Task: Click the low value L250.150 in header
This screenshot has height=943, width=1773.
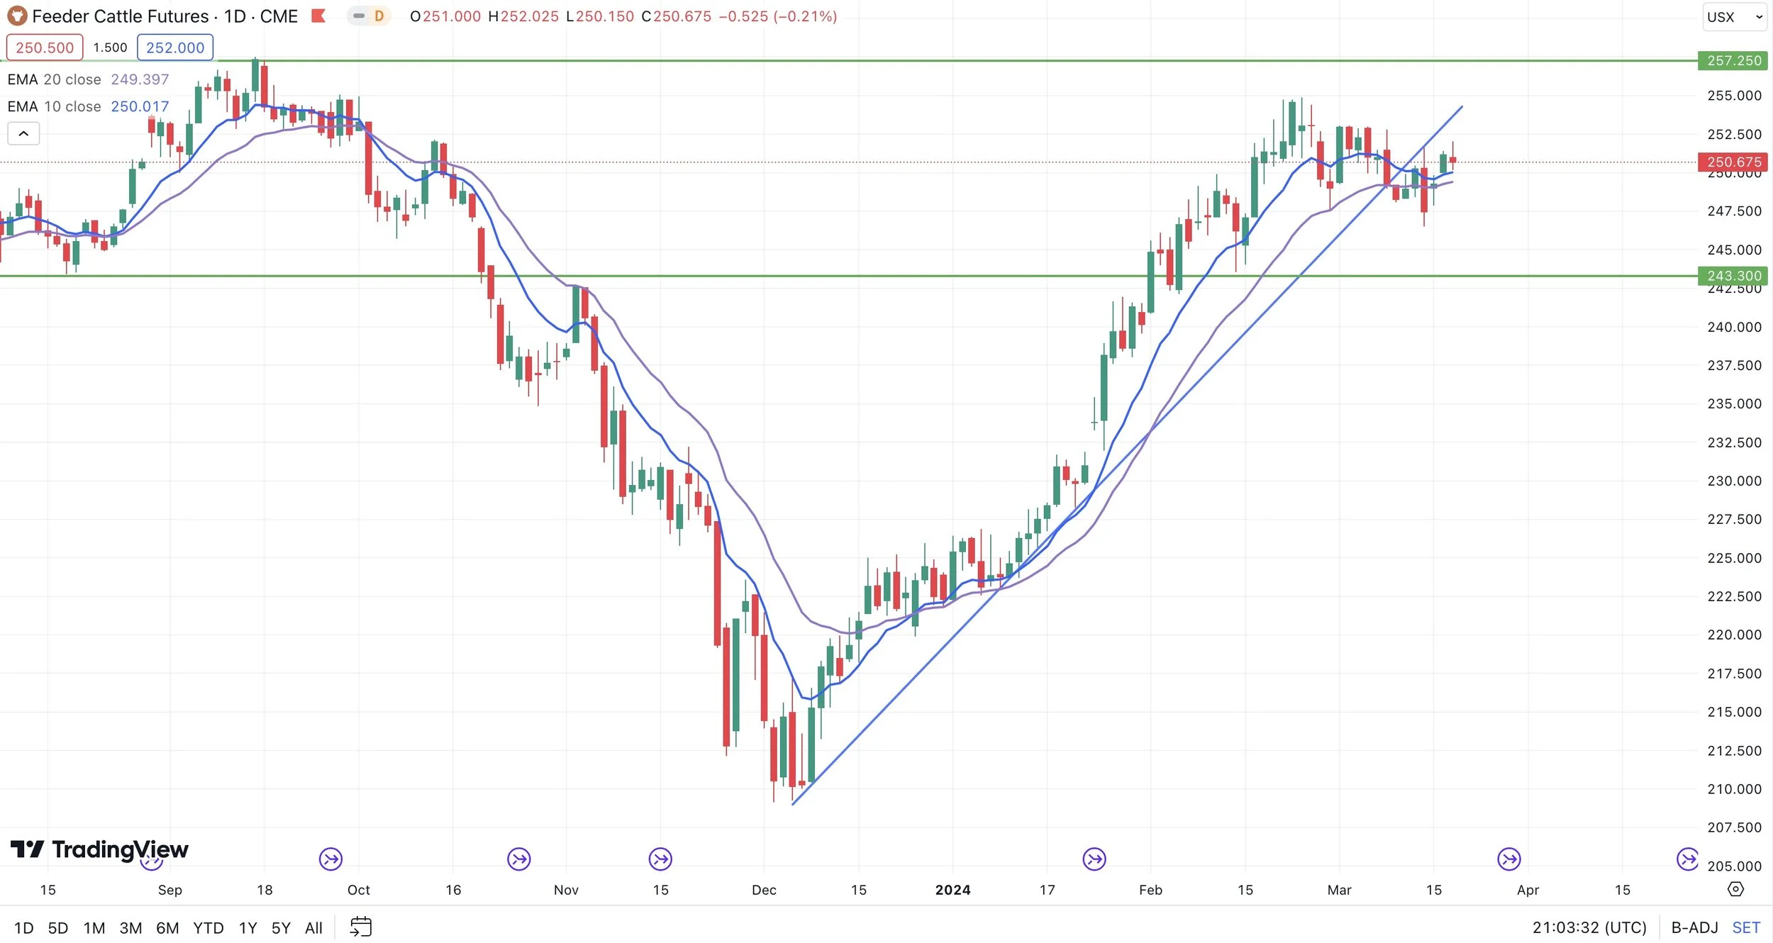Action: tap(600, 16)
